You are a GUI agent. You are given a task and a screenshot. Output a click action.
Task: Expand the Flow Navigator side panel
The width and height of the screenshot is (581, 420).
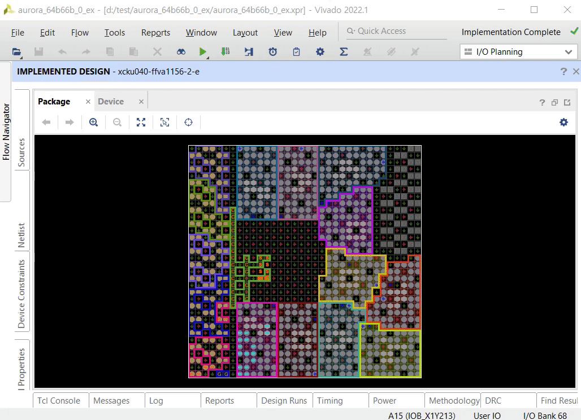tap(6, 132)
